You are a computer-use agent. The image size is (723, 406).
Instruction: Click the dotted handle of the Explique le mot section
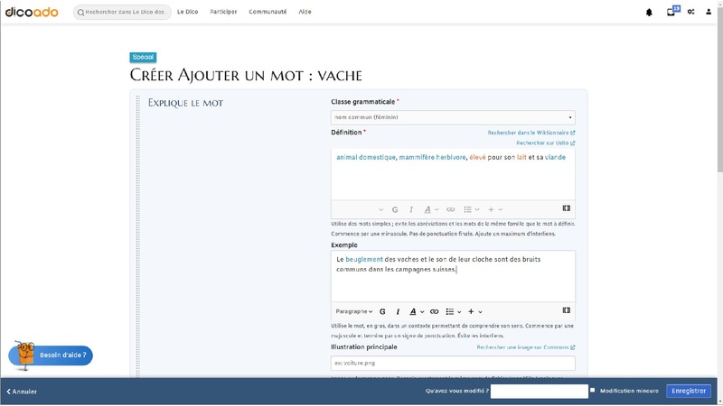138,235
